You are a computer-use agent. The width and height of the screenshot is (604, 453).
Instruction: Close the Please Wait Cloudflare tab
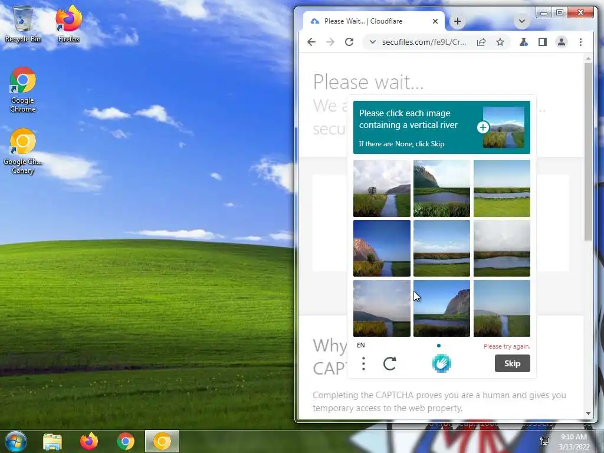coord(435,21)
